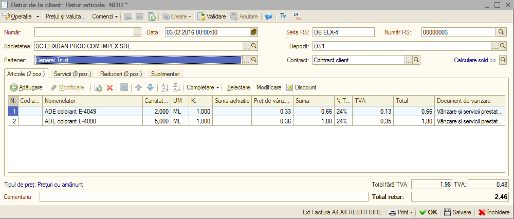Image resolution: width=514 pixels, height=219 pixels.
Task: Sort articles descending Z to A
Action: (x=177, y=87)
